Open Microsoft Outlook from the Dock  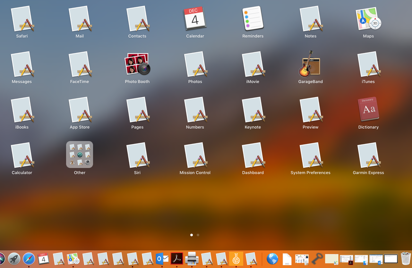[x=162, y=259]
